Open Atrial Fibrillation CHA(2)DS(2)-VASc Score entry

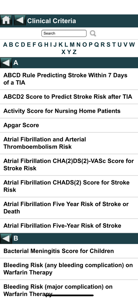coord(69,165)
